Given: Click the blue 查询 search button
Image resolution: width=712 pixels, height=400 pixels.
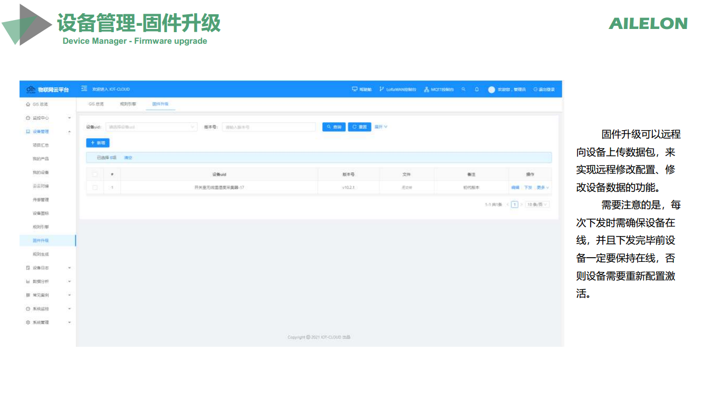Looking at the screenshot, I should click(x=334, y=127).
